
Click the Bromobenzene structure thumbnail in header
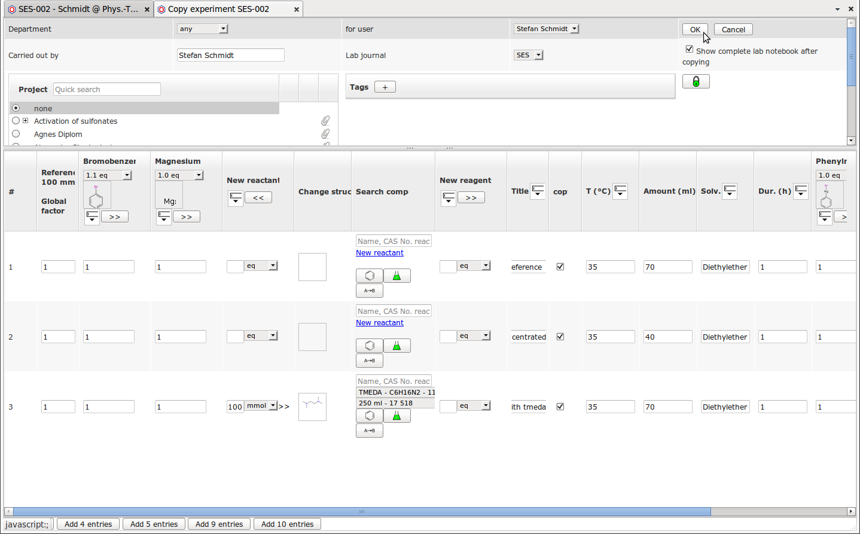tap(96, 196)
